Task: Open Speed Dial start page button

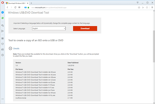Action: click(19, 7)
